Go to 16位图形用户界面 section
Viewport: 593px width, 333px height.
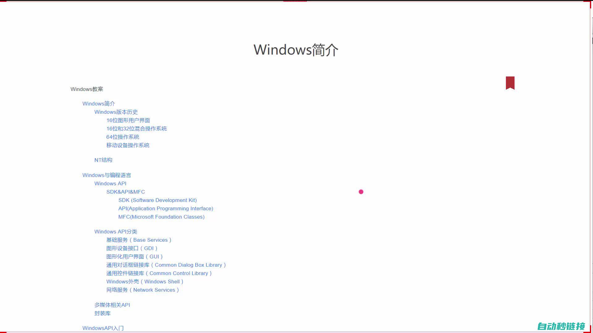[128, 120]
